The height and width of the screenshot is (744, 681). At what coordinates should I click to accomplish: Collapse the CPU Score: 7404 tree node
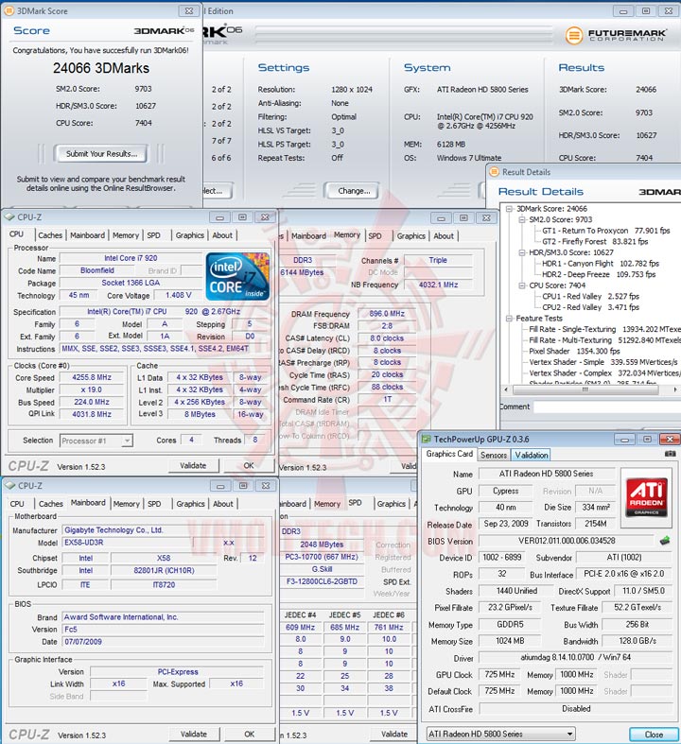pyautogui.click(x=521, y=285)
